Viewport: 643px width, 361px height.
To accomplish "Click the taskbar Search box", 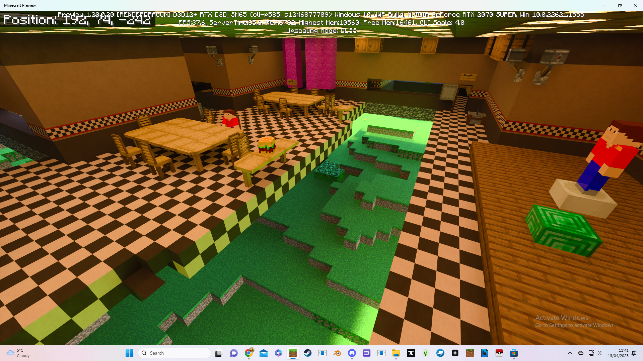I will coord(174,353).
